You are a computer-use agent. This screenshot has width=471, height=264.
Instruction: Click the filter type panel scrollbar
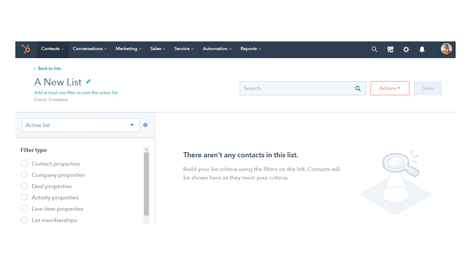coord(146,185)
